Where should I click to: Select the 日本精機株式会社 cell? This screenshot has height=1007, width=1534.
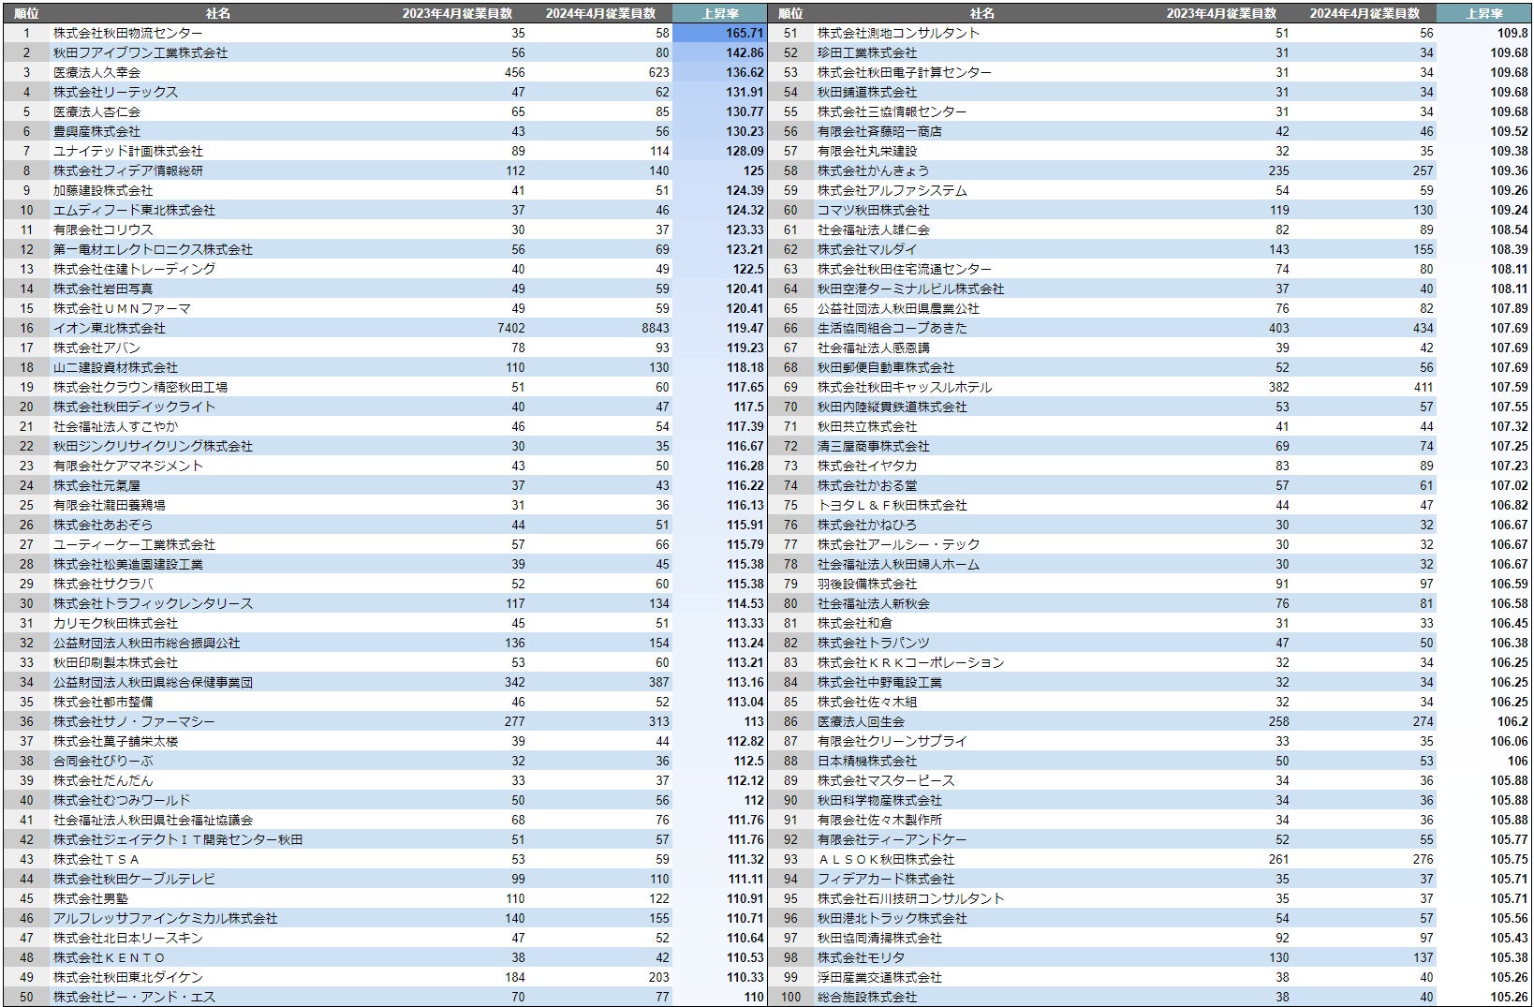(867, 761)
